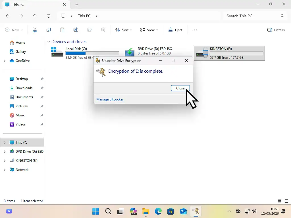Click the Up navigation arrow
Image resolution: width=291 pixels, height=218 pixels.
coord(35,16)
